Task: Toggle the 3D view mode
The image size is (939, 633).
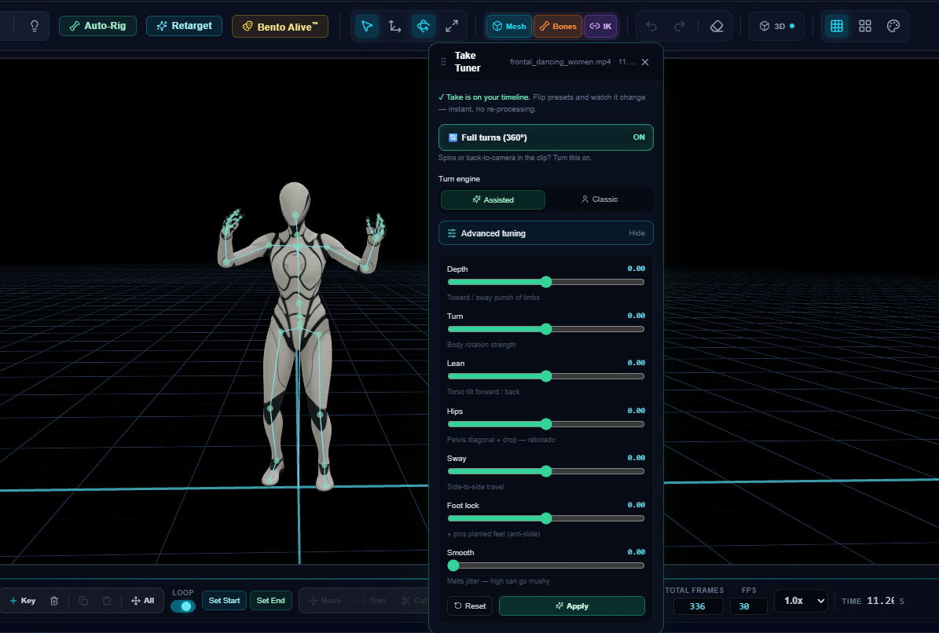Action: (776, 26)
